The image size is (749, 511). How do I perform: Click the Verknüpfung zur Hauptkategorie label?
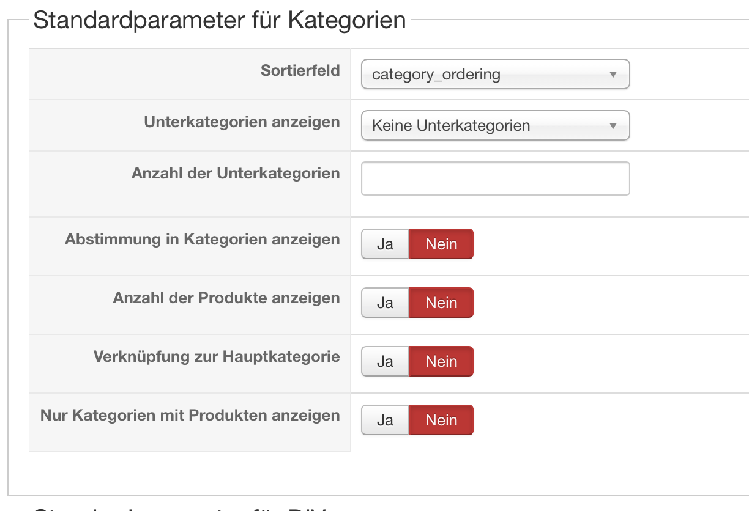pos(217,357)
